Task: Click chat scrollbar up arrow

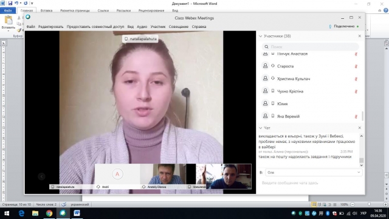Action: 361,136
